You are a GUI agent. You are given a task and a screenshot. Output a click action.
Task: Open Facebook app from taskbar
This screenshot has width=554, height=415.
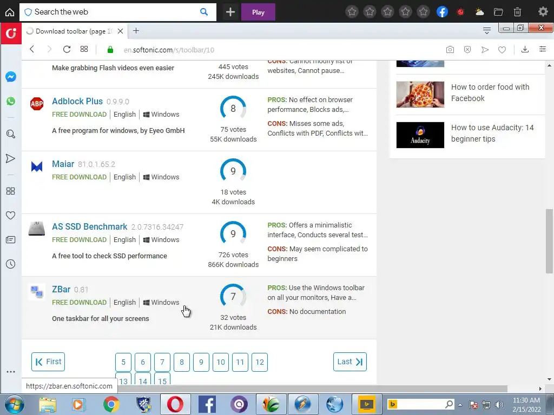coord(207,404)
